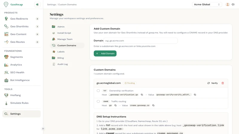Copy the cname.geoswap.co value
The height and width of the screenshot is (134, 239).
153,105
